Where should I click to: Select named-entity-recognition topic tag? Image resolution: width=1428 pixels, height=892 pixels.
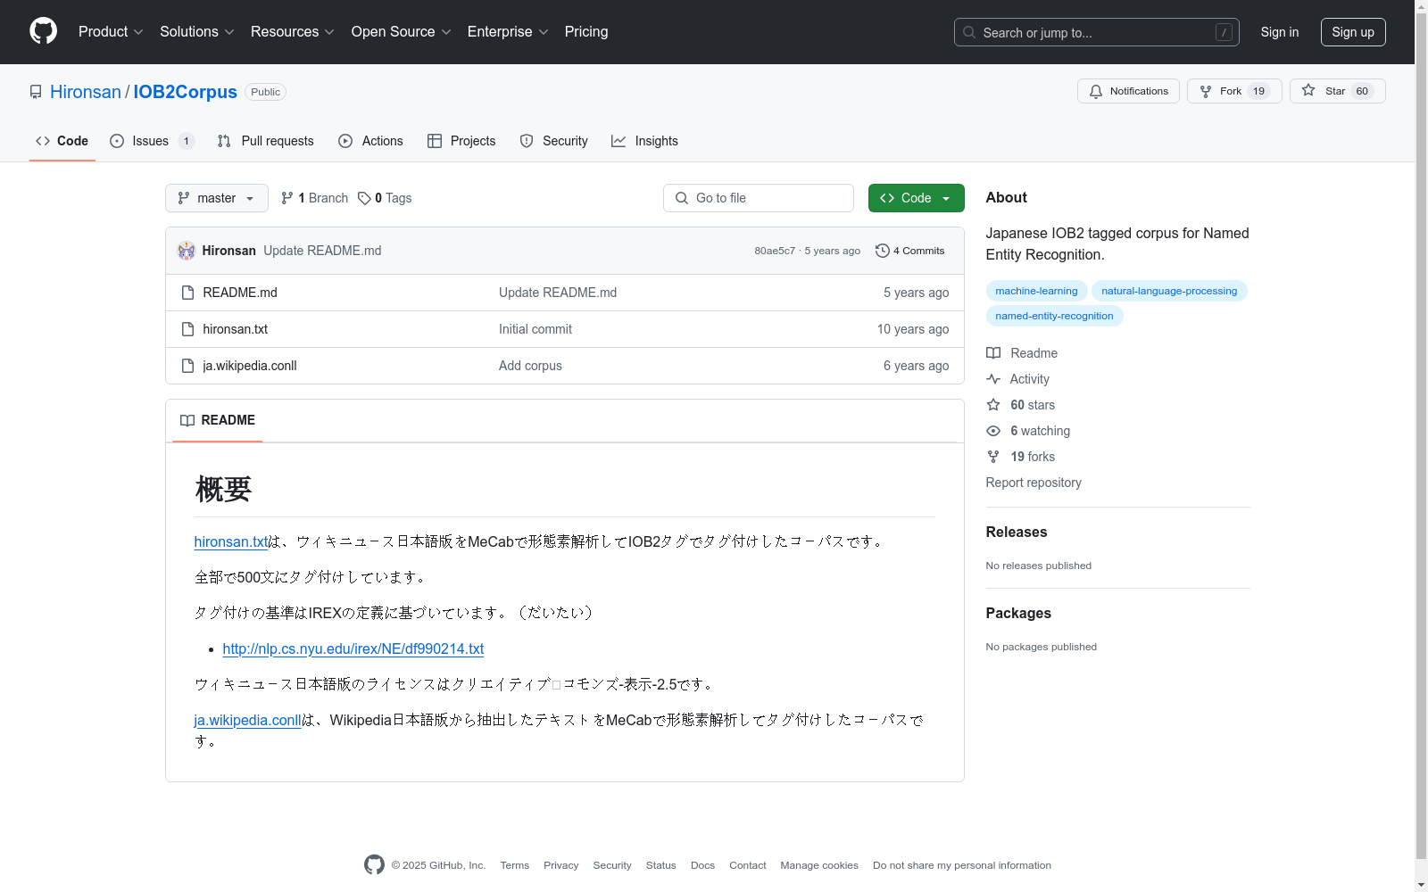pyautogui.click(x=1054, y=316)
